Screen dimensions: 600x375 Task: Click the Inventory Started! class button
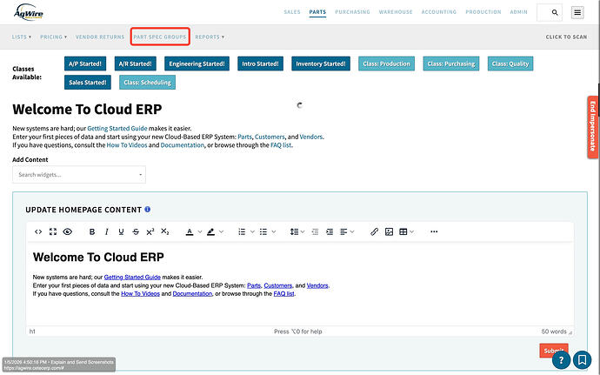pos(319,64)
